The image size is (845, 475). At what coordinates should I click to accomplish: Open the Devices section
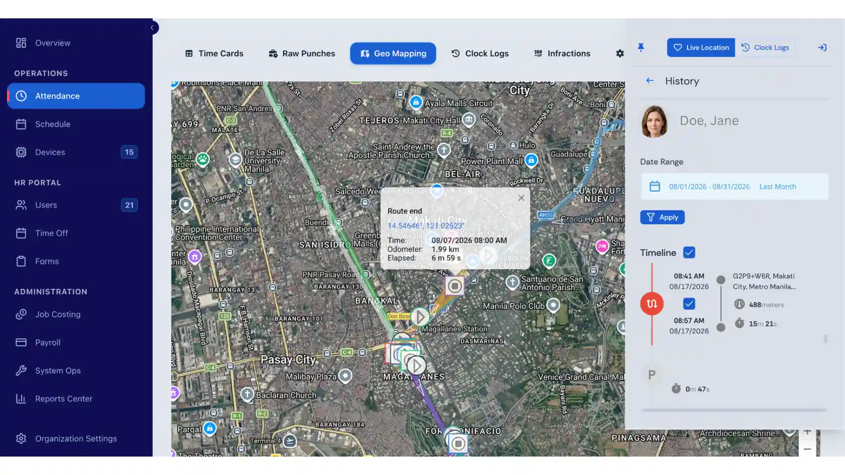coord(76,152)
